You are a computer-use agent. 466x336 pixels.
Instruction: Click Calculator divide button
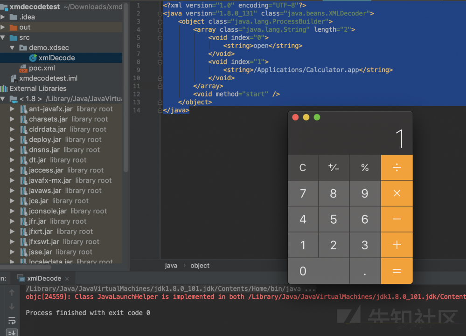pyautogui.click(x=397, y=167)
